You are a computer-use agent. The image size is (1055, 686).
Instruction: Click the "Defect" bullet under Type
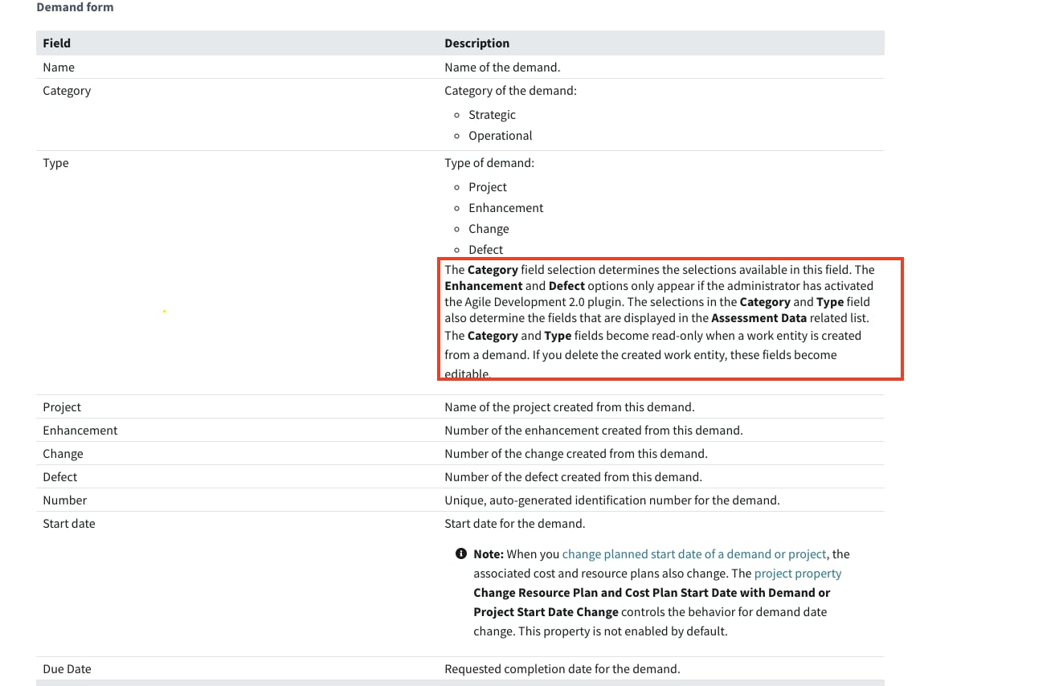485,249
